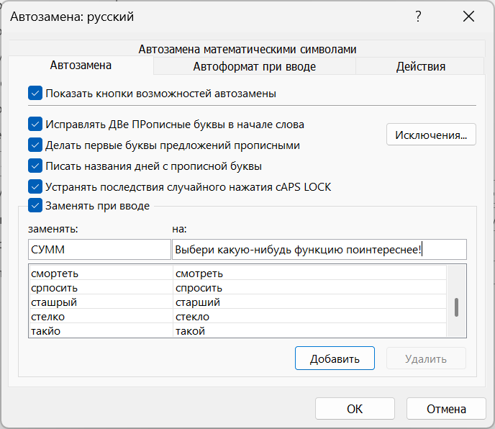Close the Автозамена dialog window

[x=469, y=17]
